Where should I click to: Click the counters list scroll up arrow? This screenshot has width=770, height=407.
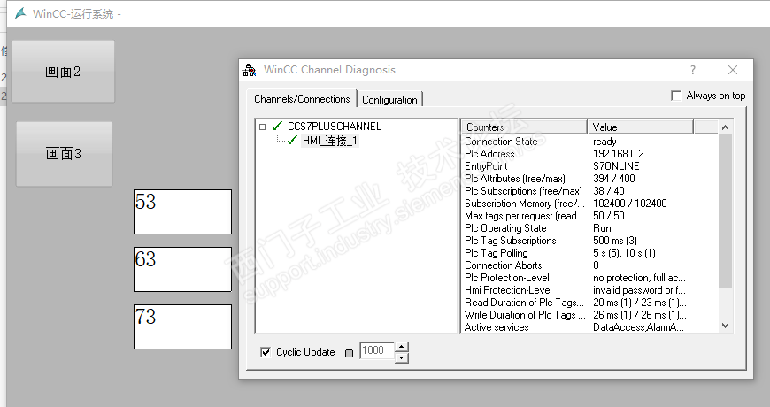726,127
